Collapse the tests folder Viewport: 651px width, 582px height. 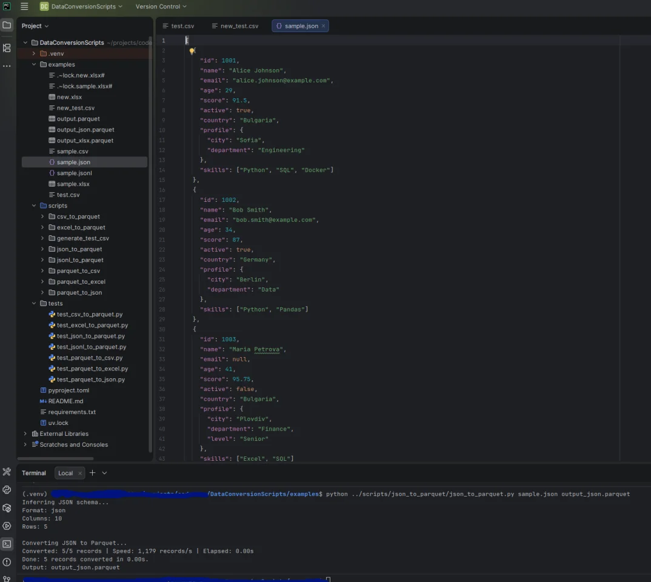point(33,303)
